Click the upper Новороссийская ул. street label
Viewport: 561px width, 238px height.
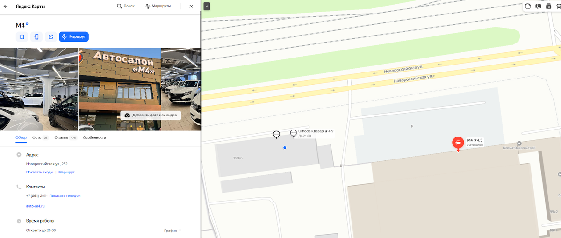click(x=403, y=69)
